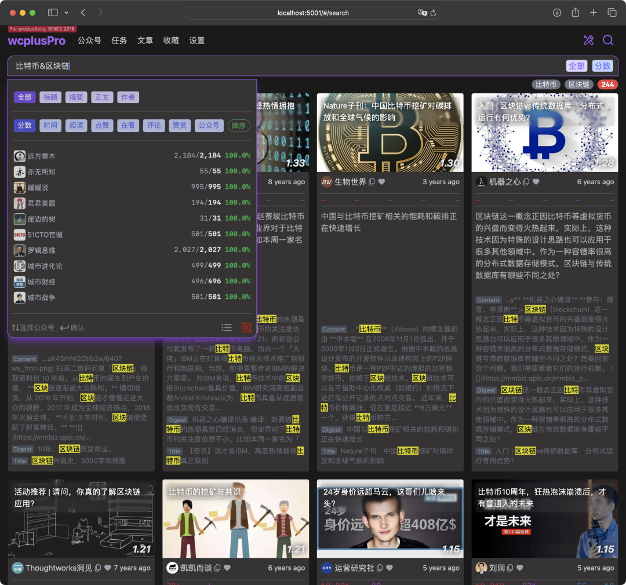Sort by 点赞 count
Image resolution: width=626 pixels, height=585 pixels.
click(x=102, y=126)
